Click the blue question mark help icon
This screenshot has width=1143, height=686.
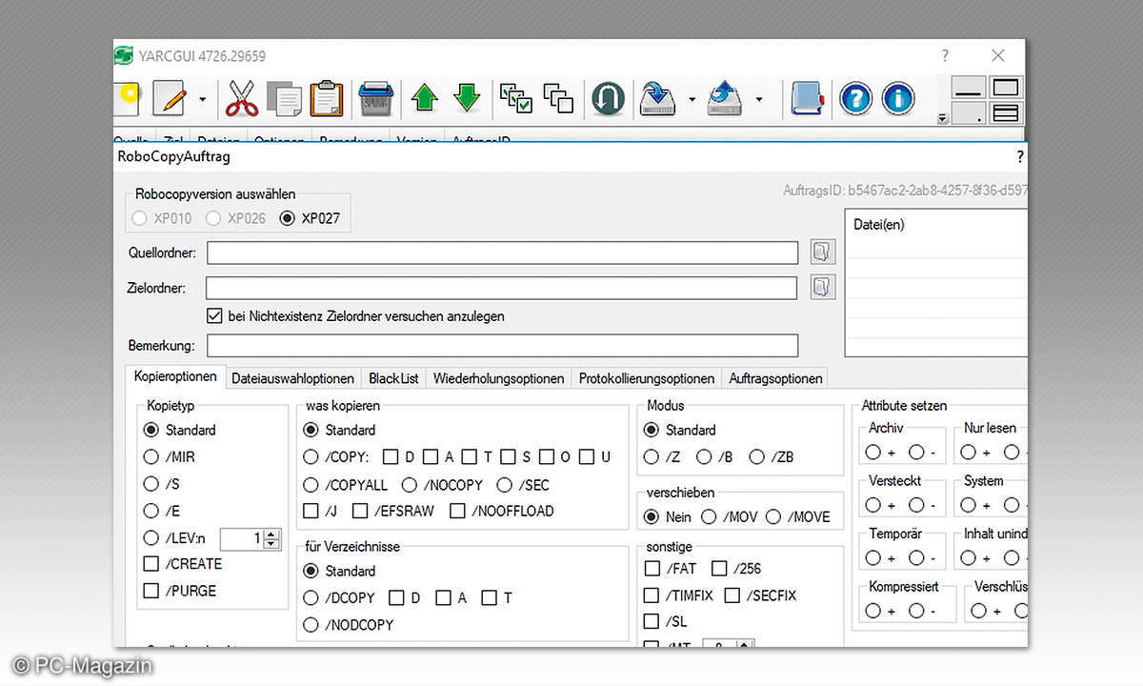click(855, 98)
